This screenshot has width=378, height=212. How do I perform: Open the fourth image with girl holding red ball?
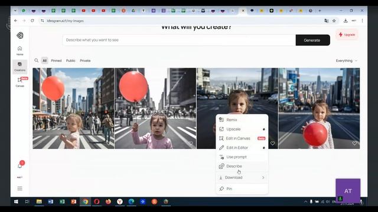[319, 108]
